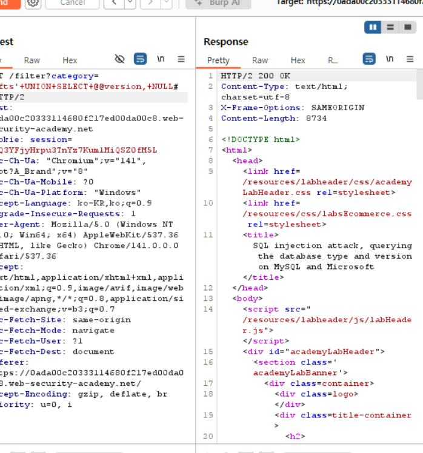
Task: Open Request panel hamburger options menu
Action: pyautogui.click(x=181, y=59)
